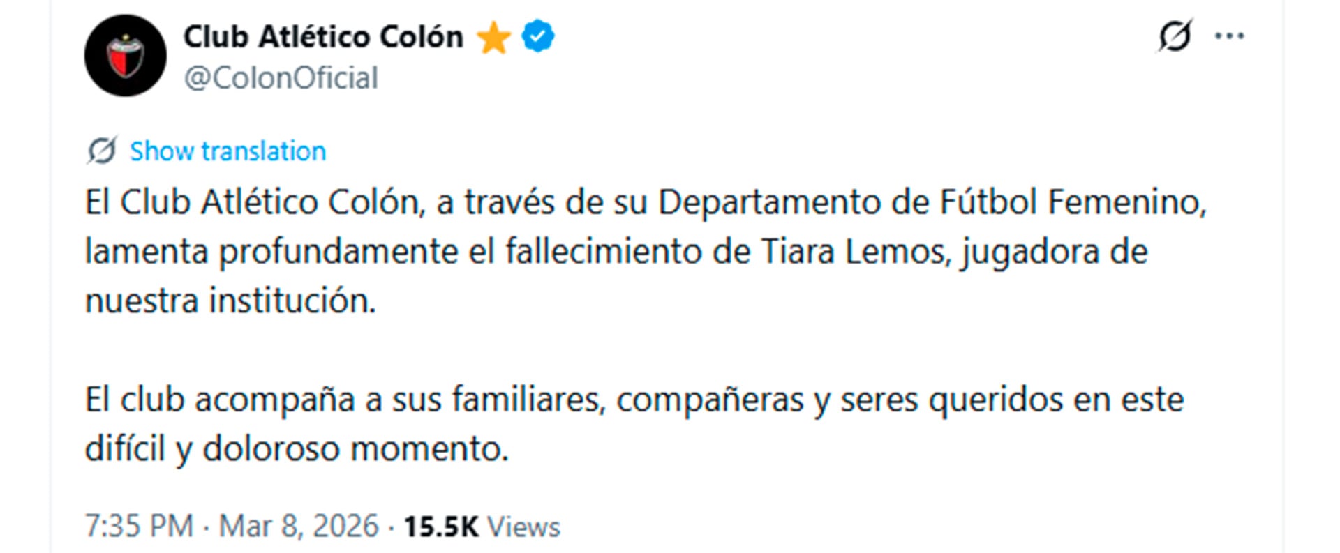Viewport: 1340px width, 553px height.
Task: Click the @ColonOficial username handle
Action: pyautogui.click(x=280, y=77)
